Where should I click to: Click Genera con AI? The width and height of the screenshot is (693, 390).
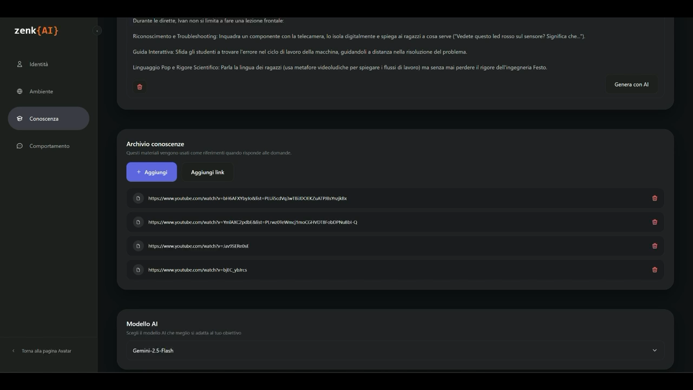pyautogui.click(x=631, y=84)
